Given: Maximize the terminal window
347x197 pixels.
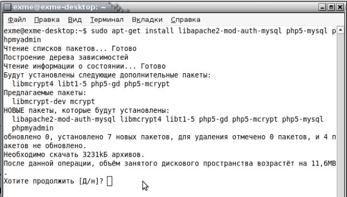Looking at the screenshot, I should pyautogui.click(x=331, y=7).
